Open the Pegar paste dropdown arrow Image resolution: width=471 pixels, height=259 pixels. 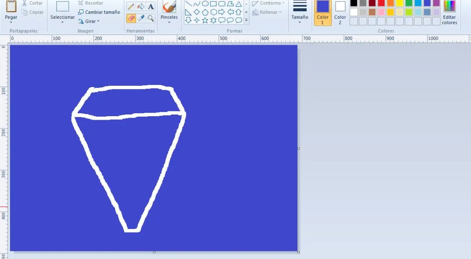(11, 23)
